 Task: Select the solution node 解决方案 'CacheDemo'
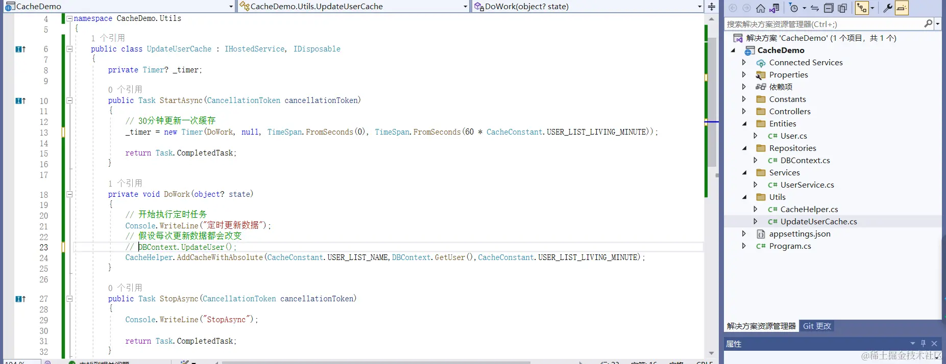tap(821, 38)
